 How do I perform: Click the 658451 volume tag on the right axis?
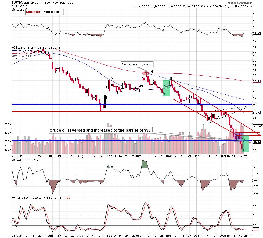pos(257,126)
